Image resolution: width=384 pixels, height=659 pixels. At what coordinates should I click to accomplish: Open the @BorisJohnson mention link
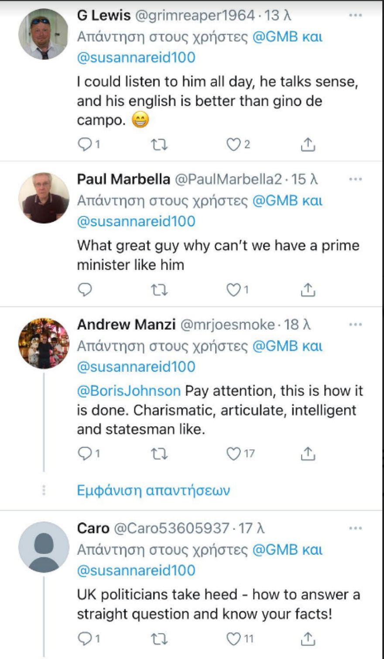click(129, 391)
